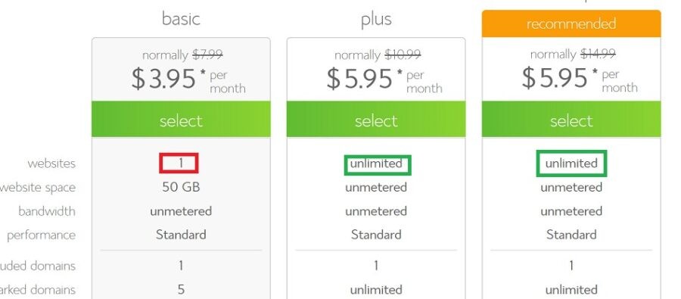Click recommended plan unlimited websites value

(x=571, y=164)
